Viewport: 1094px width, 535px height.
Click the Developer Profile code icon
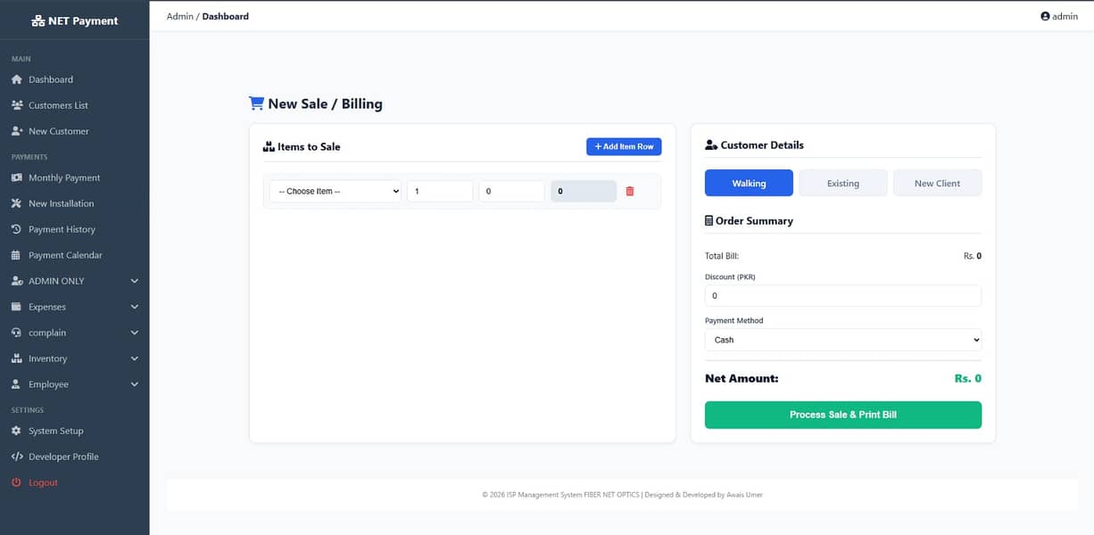17,457
